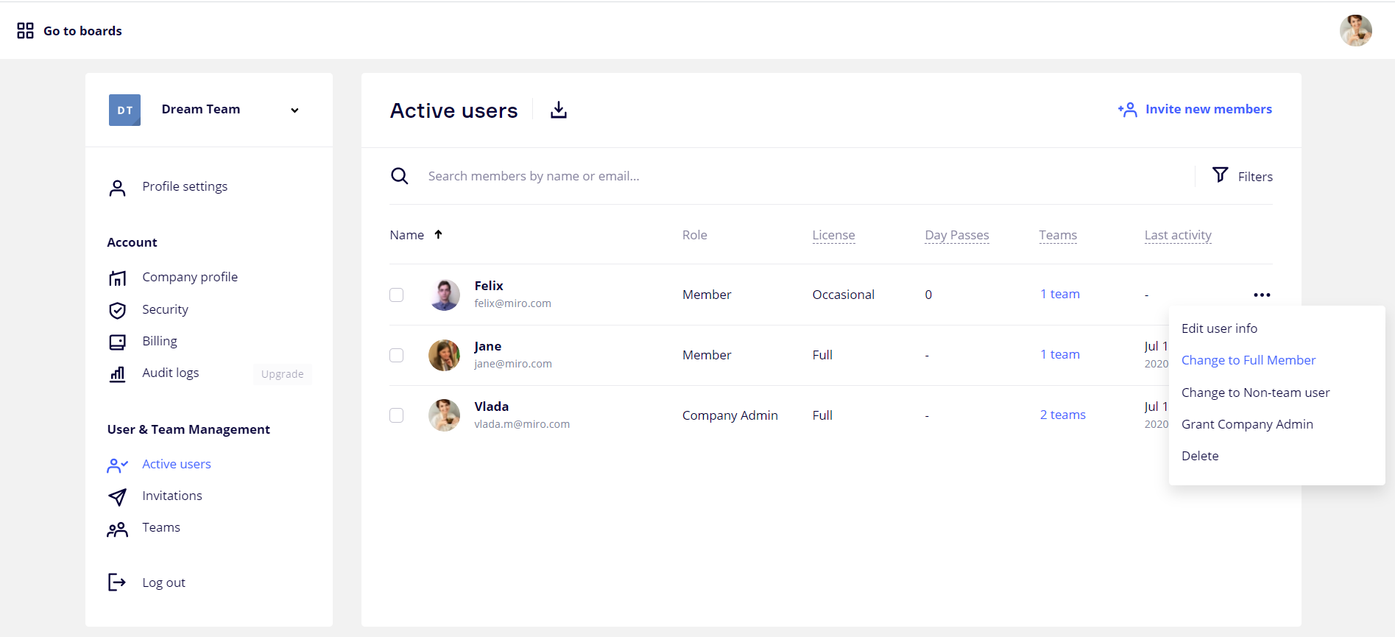1395x637 pixels.
Task: Click the Log out icon
Action: (x=117, y=583)
